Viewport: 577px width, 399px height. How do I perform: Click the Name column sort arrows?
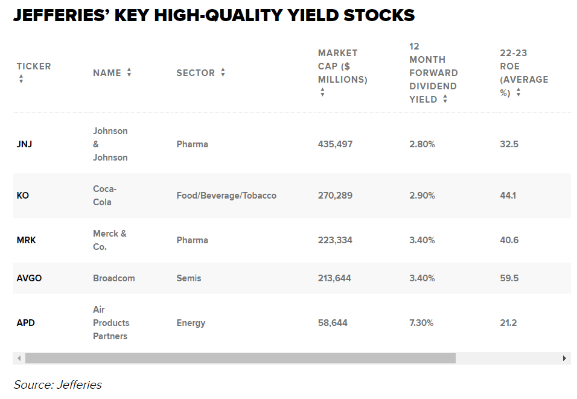(x=129, y=72)
